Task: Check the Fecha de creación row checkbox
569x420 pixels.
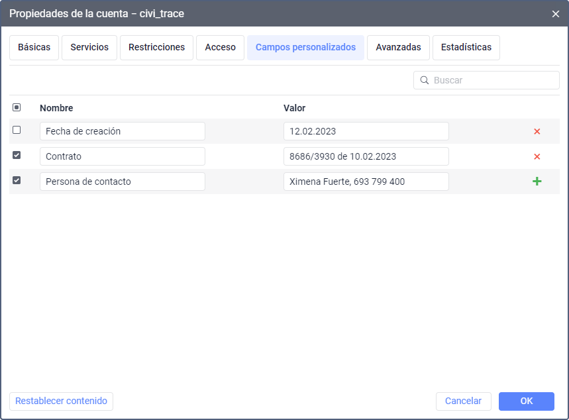Action: click(x=17, y=131)
